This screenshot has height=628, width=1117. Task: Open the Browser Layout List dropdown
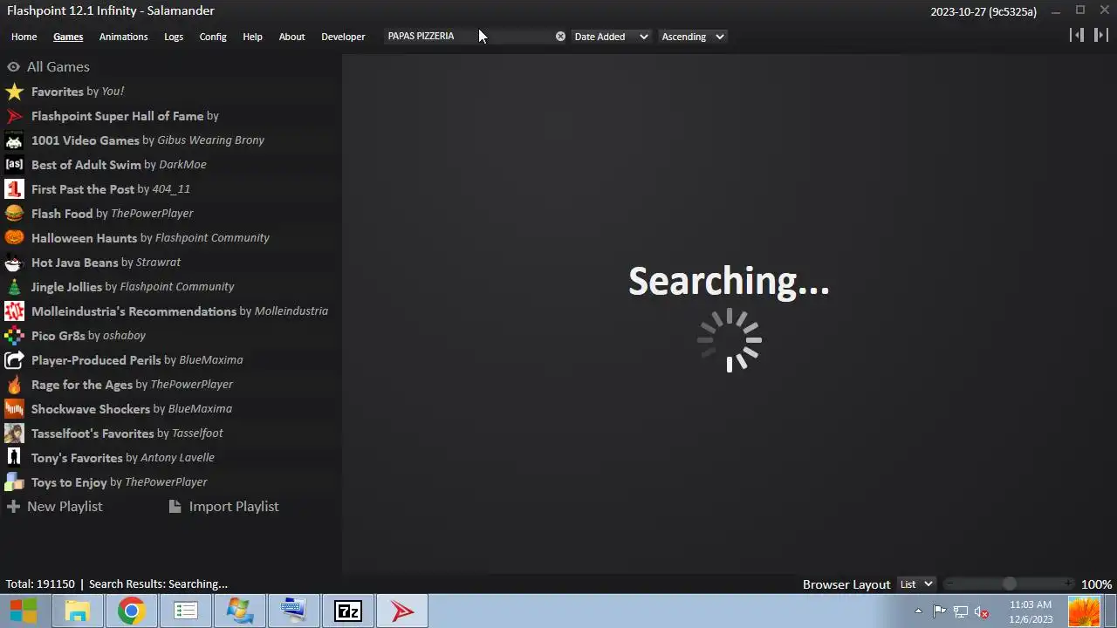click(916, 584)
